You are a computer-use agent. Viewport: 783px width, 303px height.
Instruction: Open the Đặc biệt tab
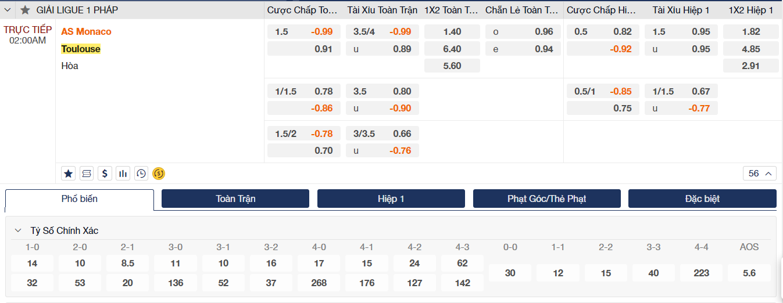coord(702,199)
